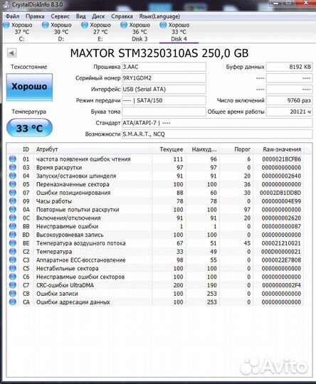This screenshot has height=384, width=316.
Task: Open the Правка menu
Action: [x=35, y=16]
